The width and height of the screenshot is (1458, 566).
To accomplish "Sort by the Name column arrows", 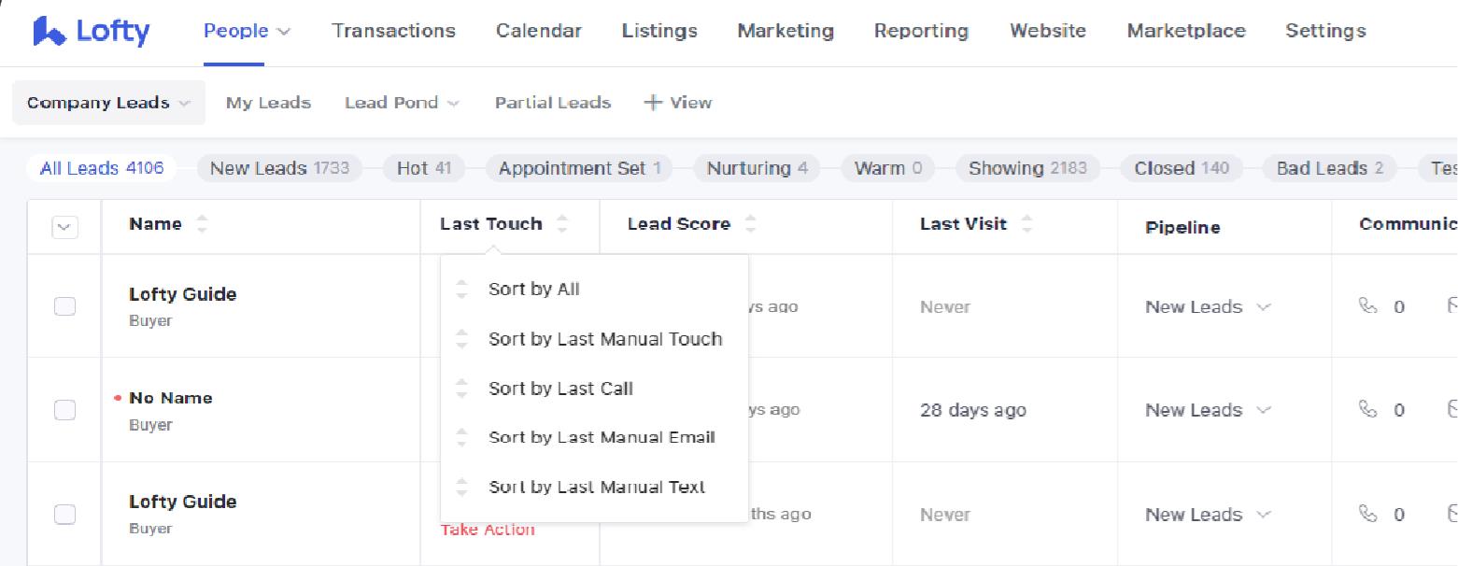I will 202,224.
